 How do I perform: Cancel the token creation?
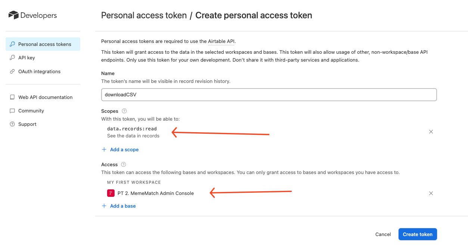click(x=383, y=234)
